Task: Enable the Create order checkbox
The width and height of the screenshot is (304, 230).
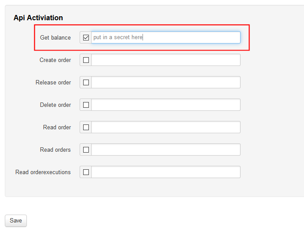Action: tap(86, 60)
